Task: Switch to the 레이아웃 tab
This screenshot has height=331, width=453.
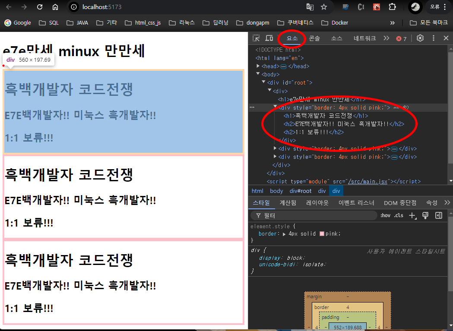Action: (317, 203)
